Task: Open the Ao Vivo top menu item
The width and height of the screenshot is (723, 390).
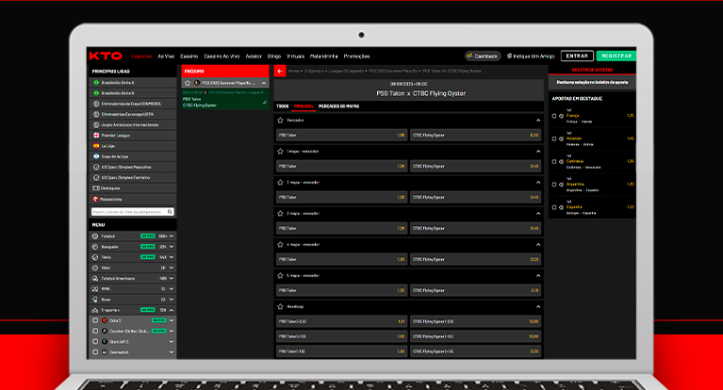Action: [166, 57]
